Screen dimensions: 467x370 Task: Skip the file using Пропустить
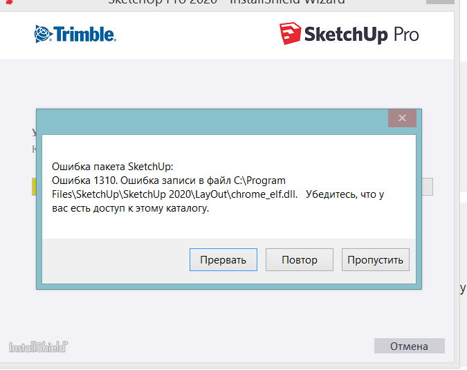point(375,259)
